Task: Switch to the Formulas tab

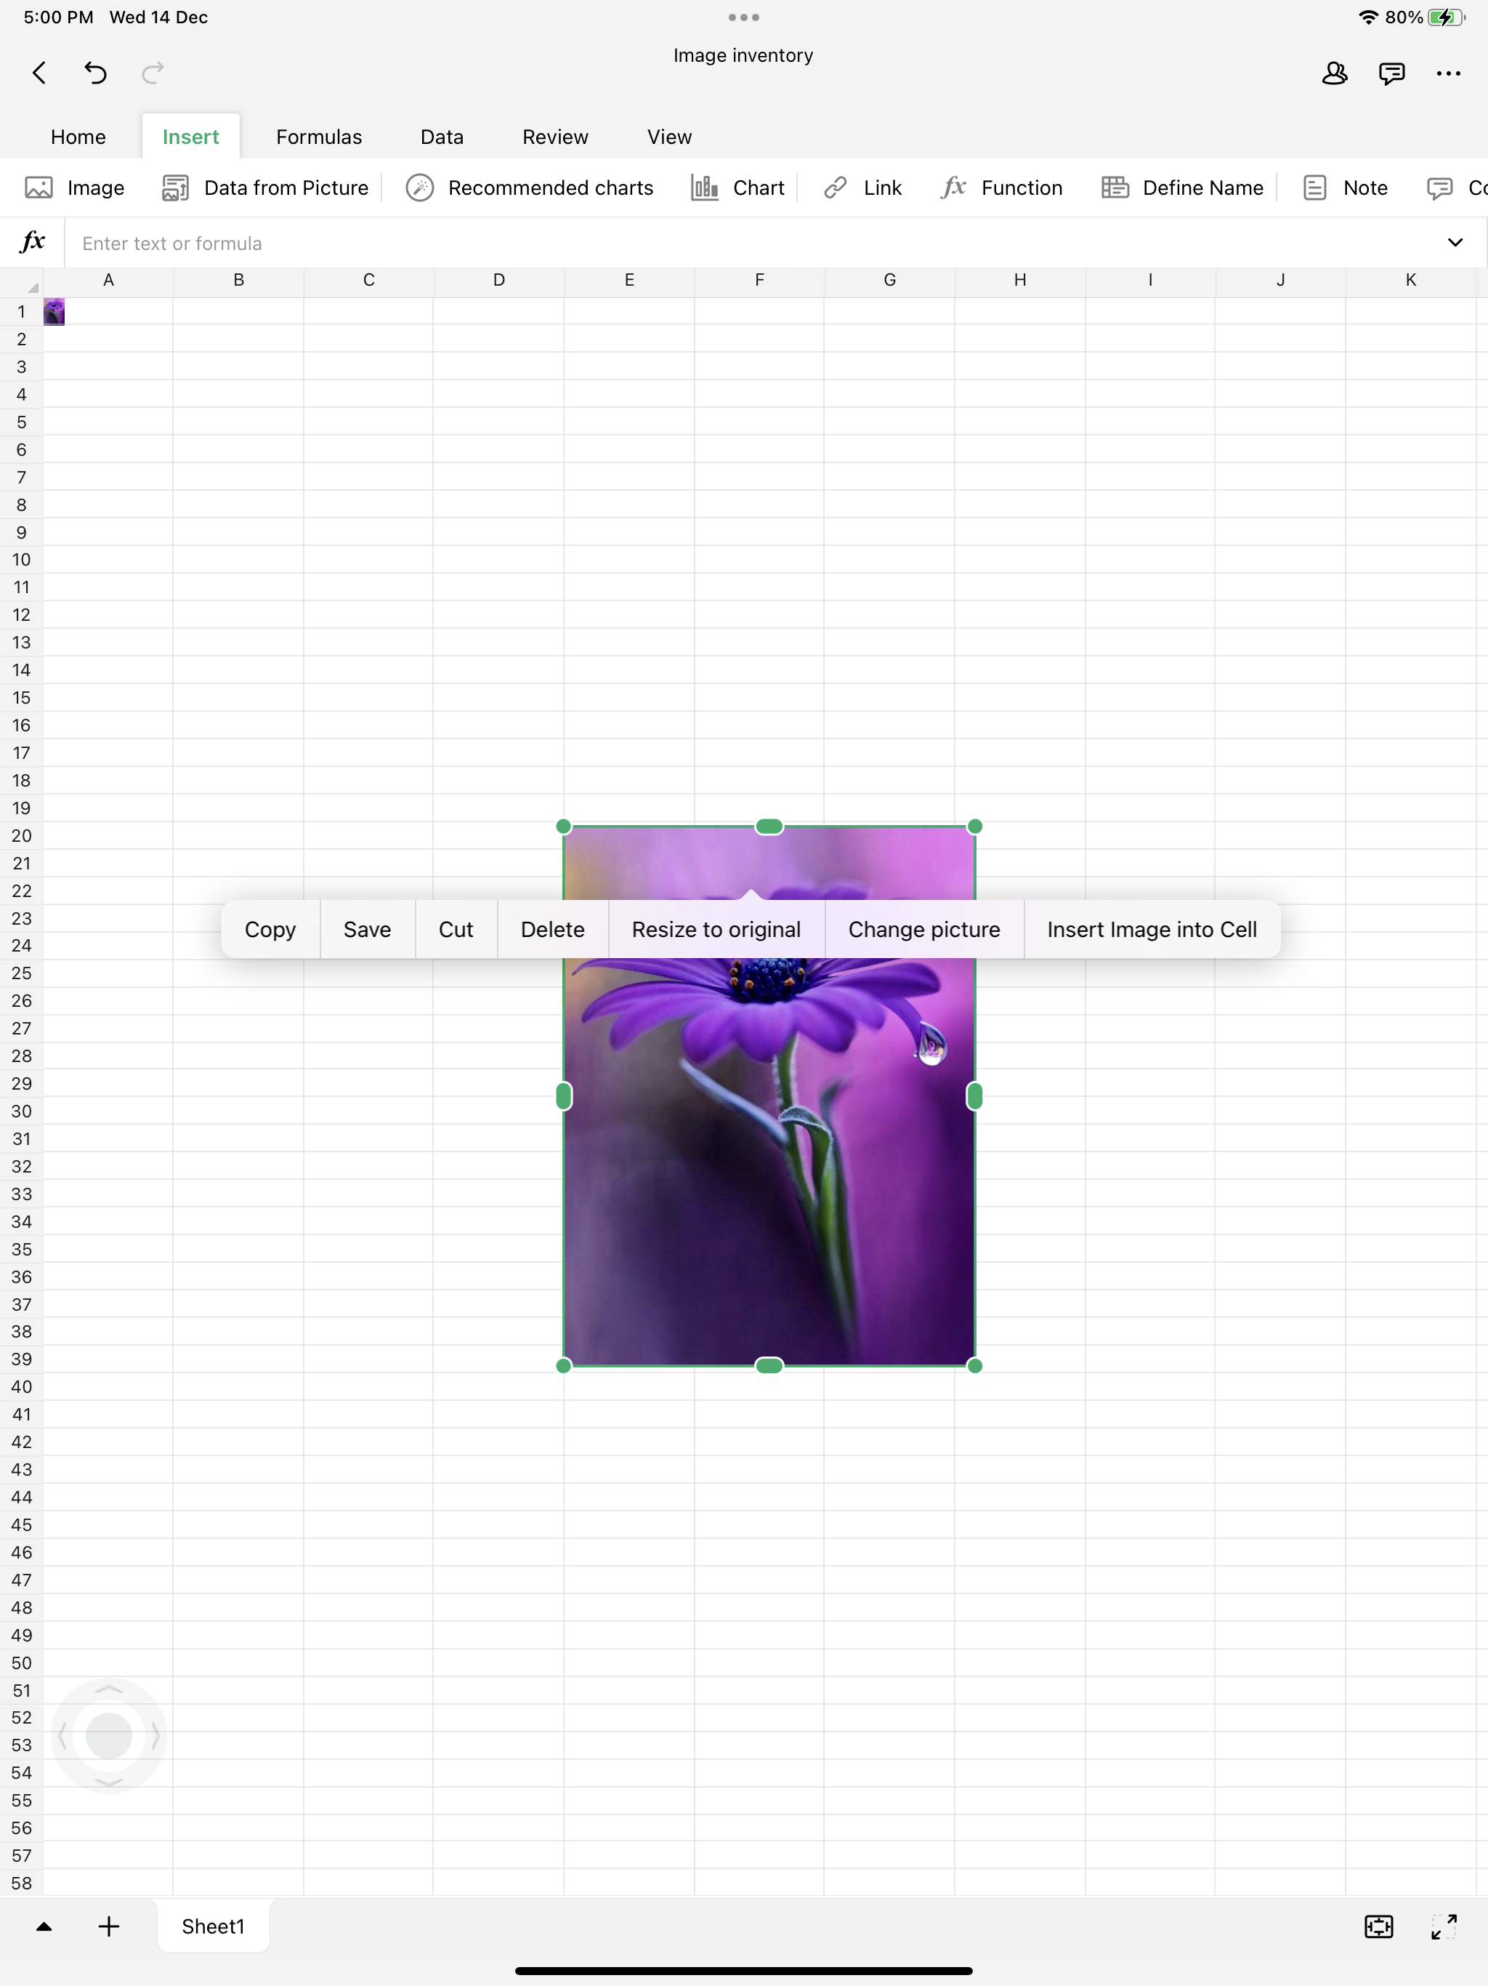Action: click(319, 137)
